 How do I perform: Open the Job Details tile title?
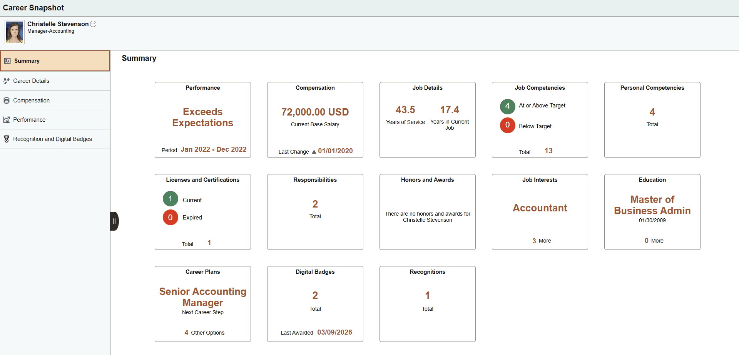tap(428, 88)
